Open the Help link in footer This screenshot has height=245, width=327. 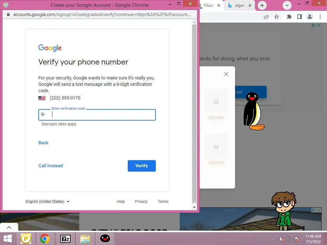point(121,202)
